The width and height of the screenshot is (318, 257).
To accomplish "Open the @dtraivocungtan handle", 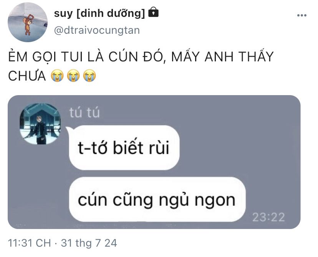I will (97, 30).
